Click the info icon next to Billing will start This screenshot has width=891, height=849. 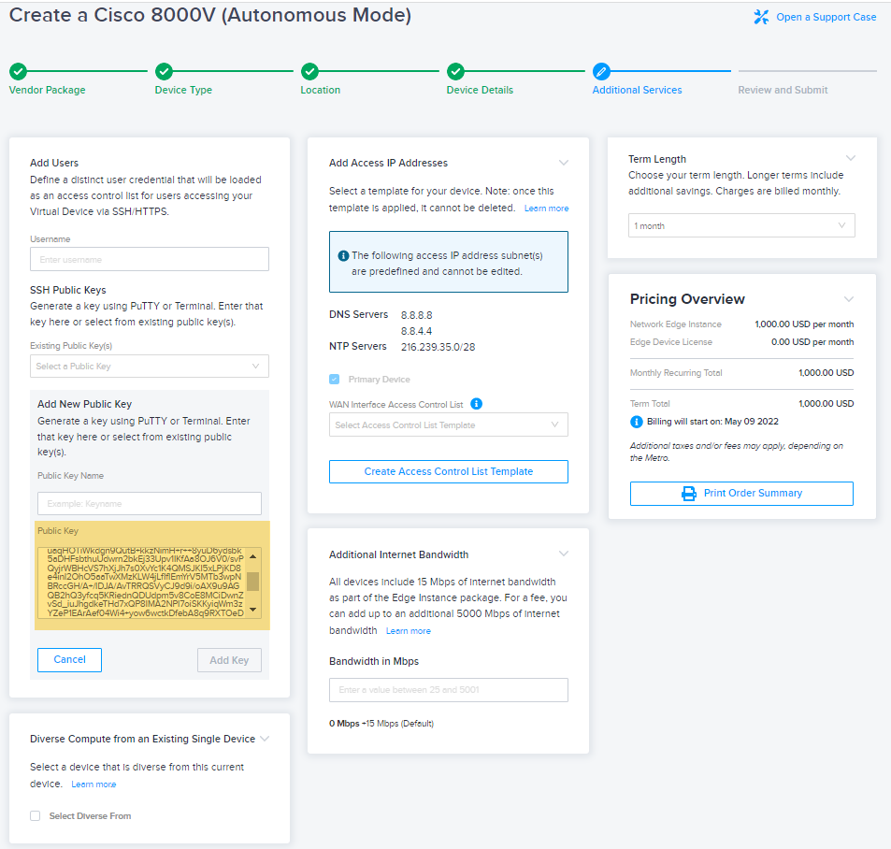tap(637, 422)
